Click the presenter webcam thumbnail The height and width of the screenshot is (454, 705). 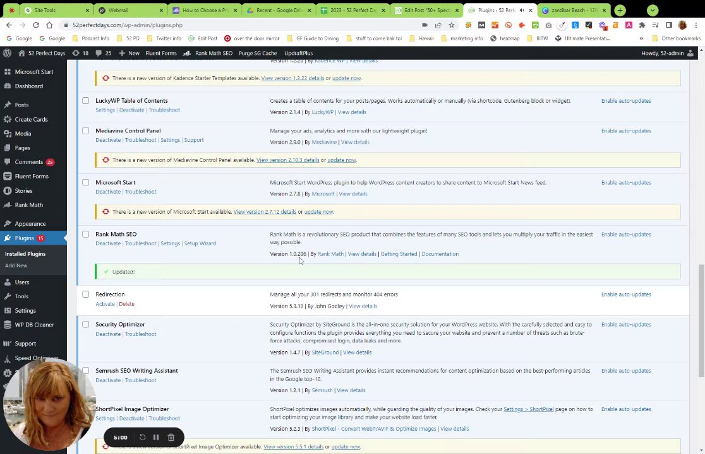coord(49,405)
